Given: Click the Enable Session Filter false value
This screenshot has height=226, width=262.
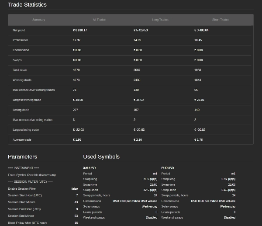Looking at the screenshot, I should point(74,188).
